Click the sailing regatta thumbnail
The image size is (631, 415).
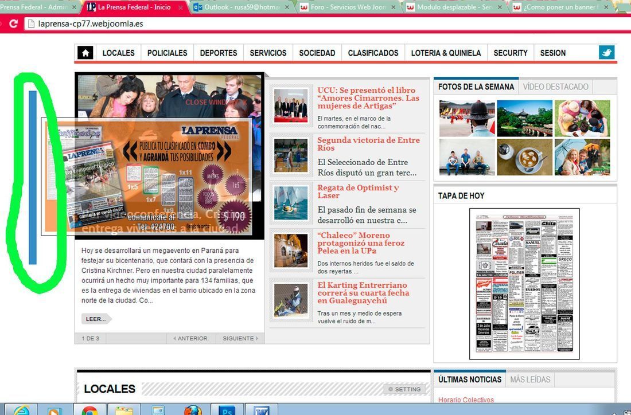[291, 203]
